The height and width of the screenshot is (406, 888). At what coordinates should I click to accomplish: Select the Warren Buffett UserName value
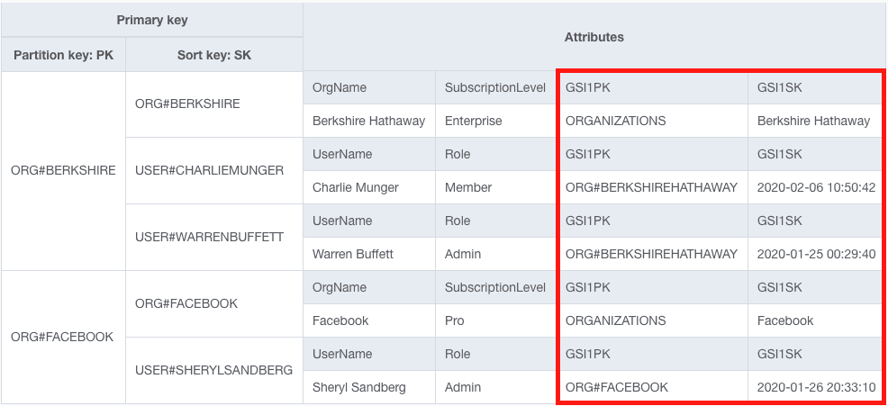pyautogui.click(x=353, y=254)
